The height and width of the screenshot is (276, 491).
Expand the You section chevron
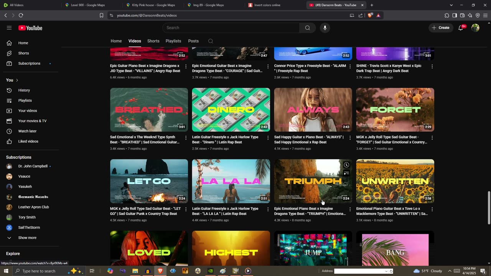(x=17, y=80)
